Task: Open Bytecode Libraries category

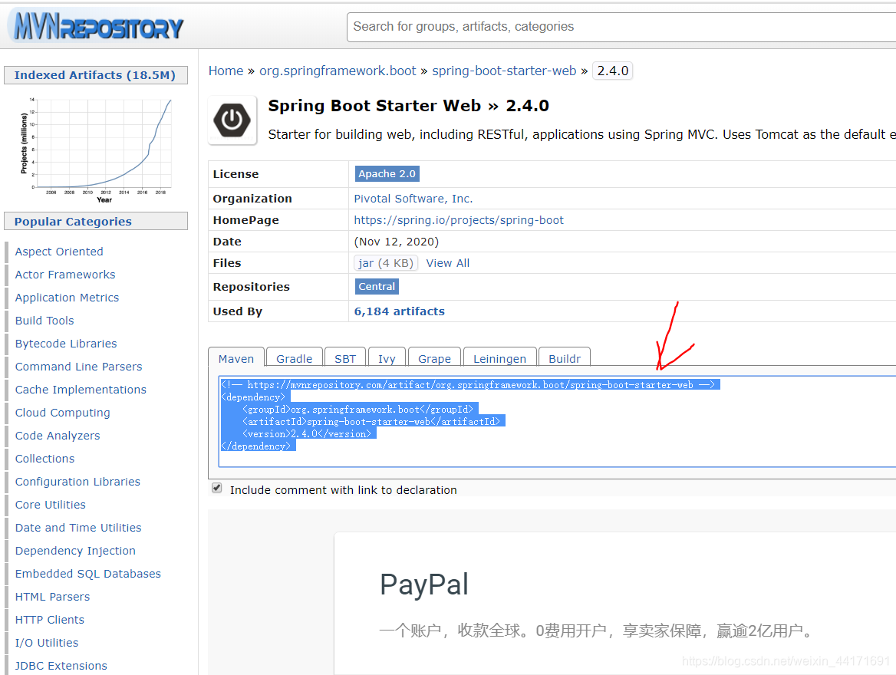Action: pyautogui.click(x=66, y=344)
